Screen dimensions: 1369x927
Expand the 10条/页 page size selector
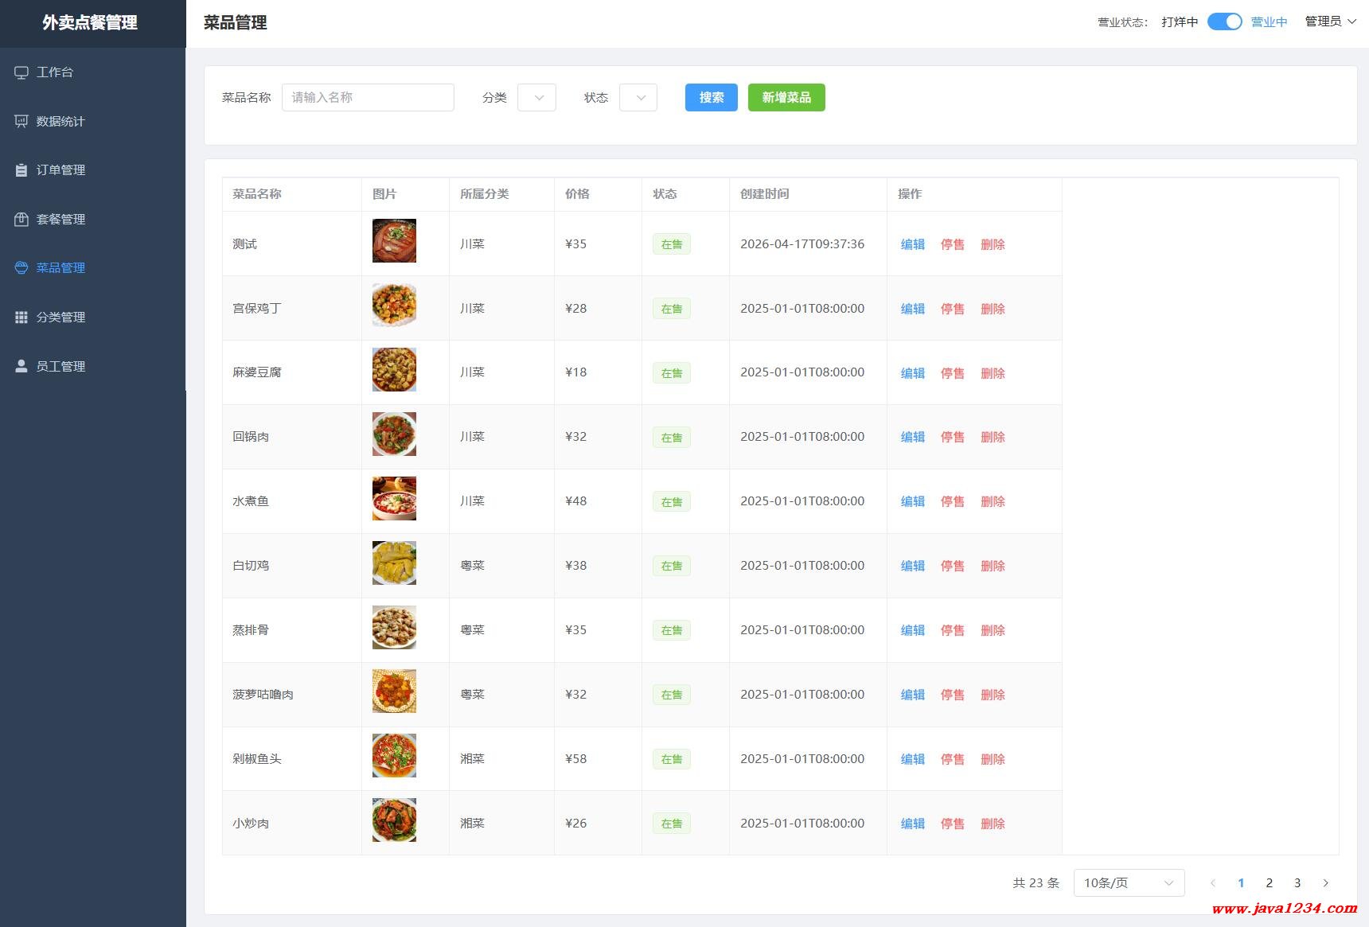tap(1129, 882)
